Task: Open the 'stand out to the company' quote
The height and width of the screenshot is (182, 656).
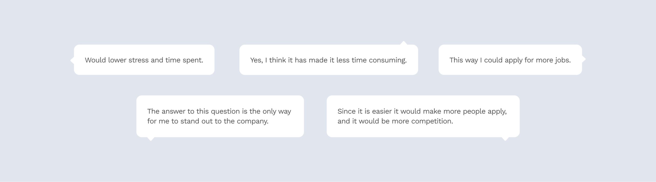Action: [220, 116]
